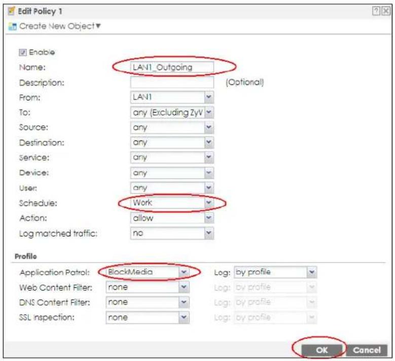The width and height of the screenshot is (395, 361).
Task: Click the OK button
Action: [x=321, y=350]
